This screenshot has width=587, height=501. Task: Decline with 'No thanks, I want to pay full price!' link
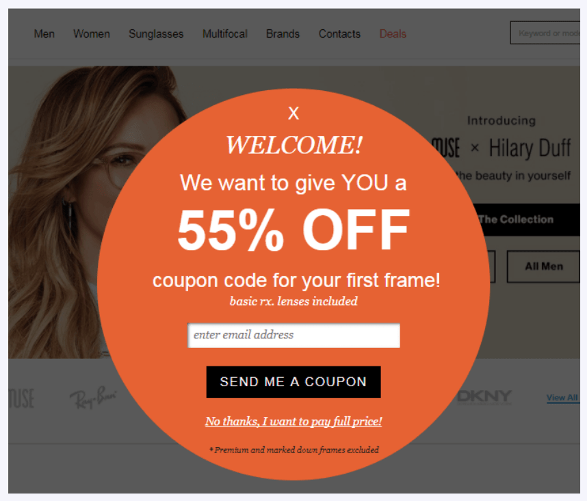293,421
